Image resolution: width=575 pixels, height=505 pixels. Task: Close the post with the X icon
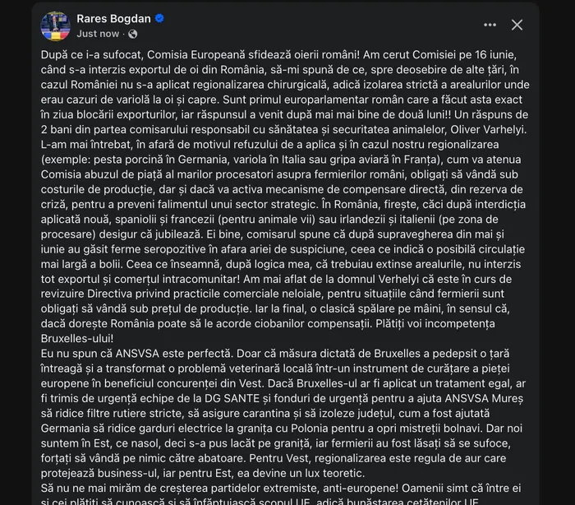click(x=517, y=25)
